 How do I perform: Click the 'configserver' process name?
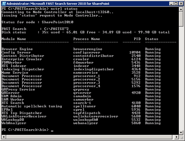[87, 52]
